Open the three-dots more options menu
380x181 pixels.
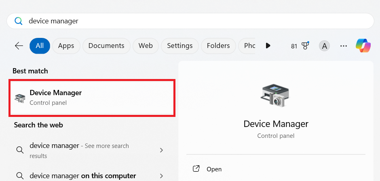point(344,46)
